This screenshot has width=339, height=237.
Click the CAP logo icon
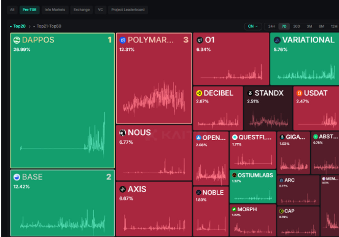click(281, 211)
